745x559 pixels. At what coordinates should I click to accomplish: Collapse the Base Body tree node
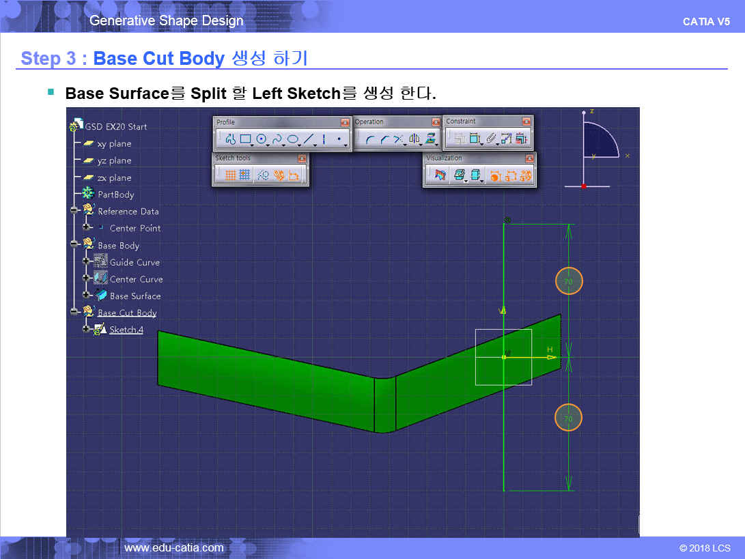[74, 245]
